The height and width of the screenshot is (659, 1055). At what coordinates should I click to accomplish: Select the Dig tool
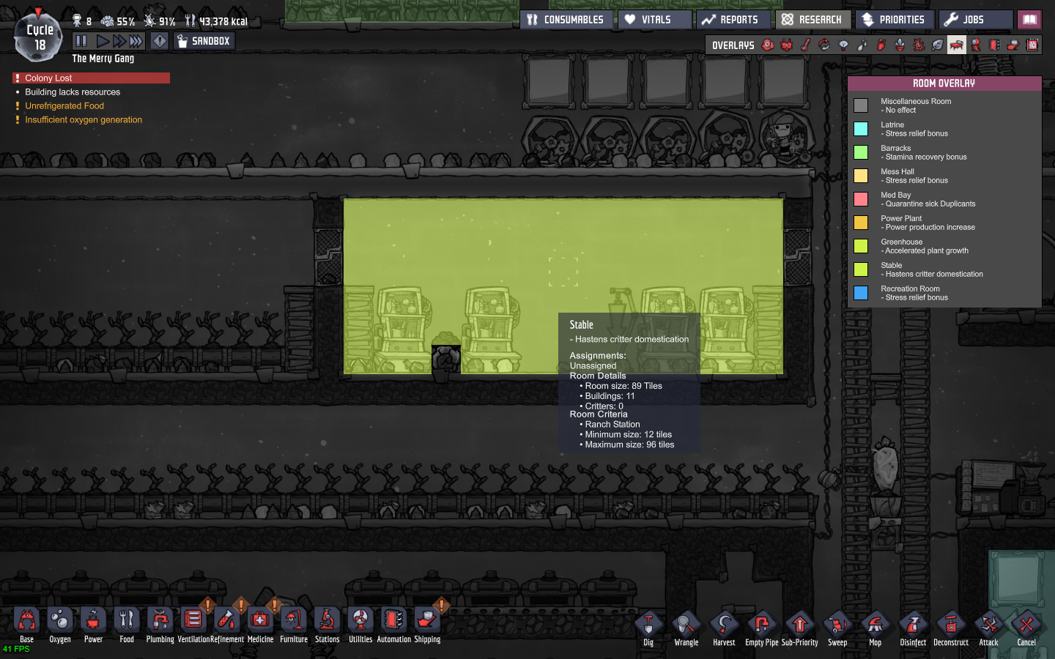[x=648, y=627]
